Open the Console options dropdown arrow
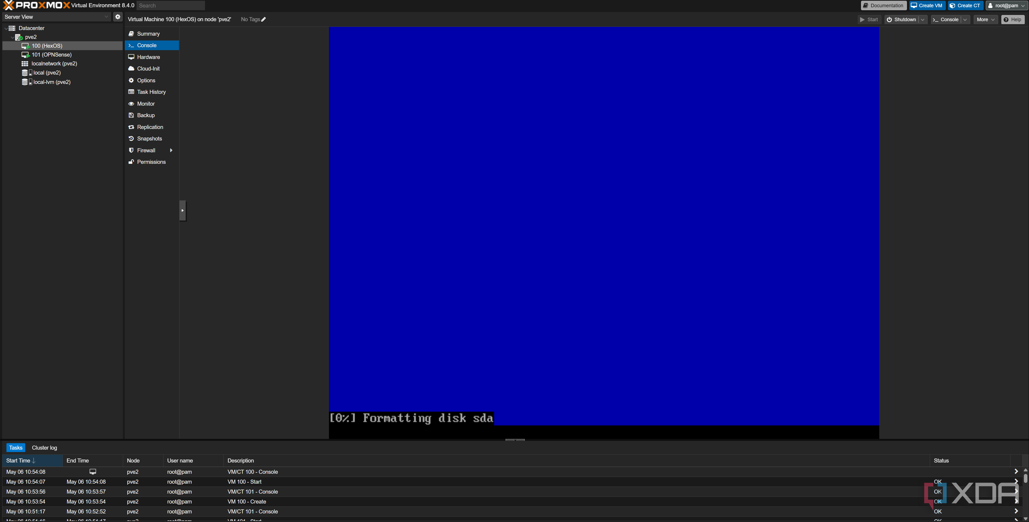The image size is (1029, 522). pyautogui.click(x=965, y=20)
